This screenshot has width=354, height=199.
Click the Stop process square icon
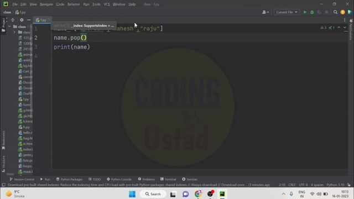point(326,12)
